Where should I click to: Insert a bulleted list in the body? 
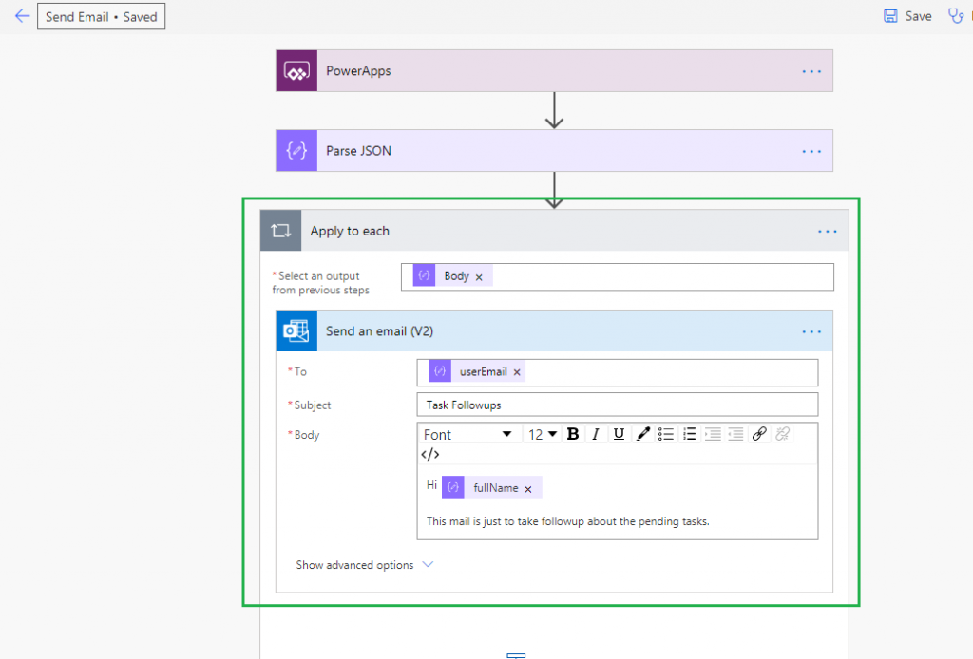[666, 433]
